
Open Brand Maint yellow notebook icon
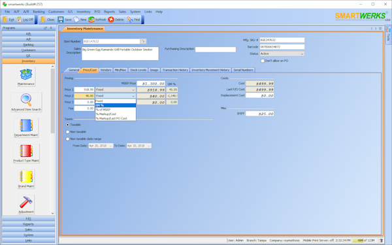pos(26,176)
